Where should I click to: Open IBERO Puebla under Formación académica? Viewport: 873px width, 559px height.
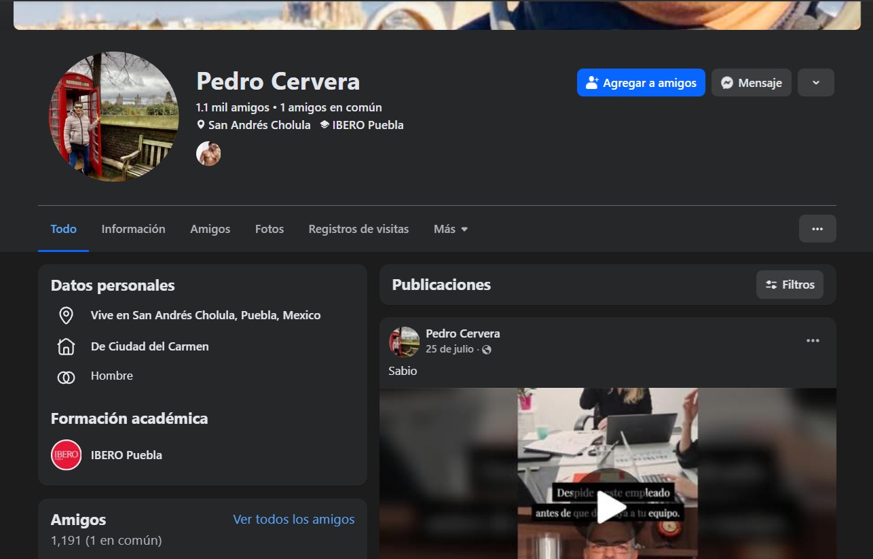[x=126, y=455]
